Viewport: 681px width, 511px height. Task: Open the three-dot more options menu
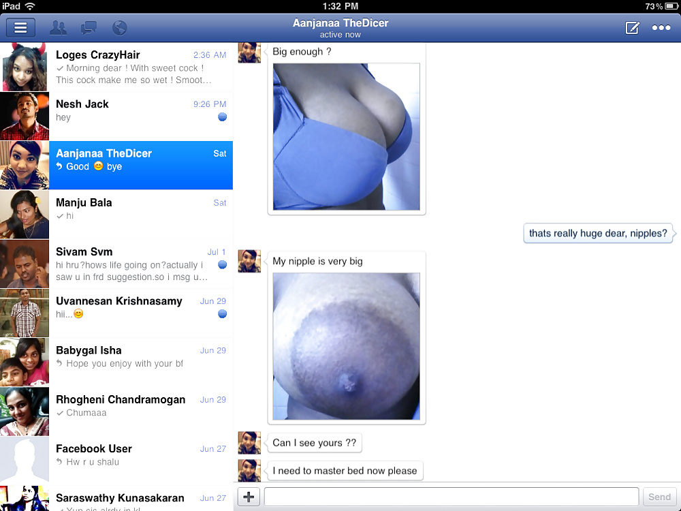661,28
